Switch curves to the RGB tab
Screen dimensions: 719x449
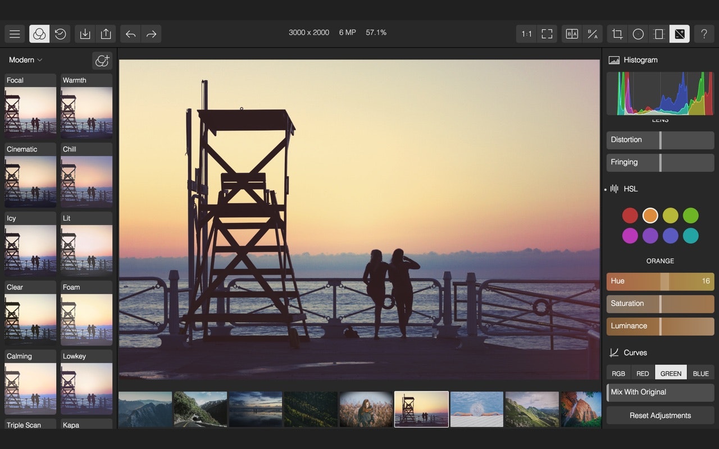point(618,373)
